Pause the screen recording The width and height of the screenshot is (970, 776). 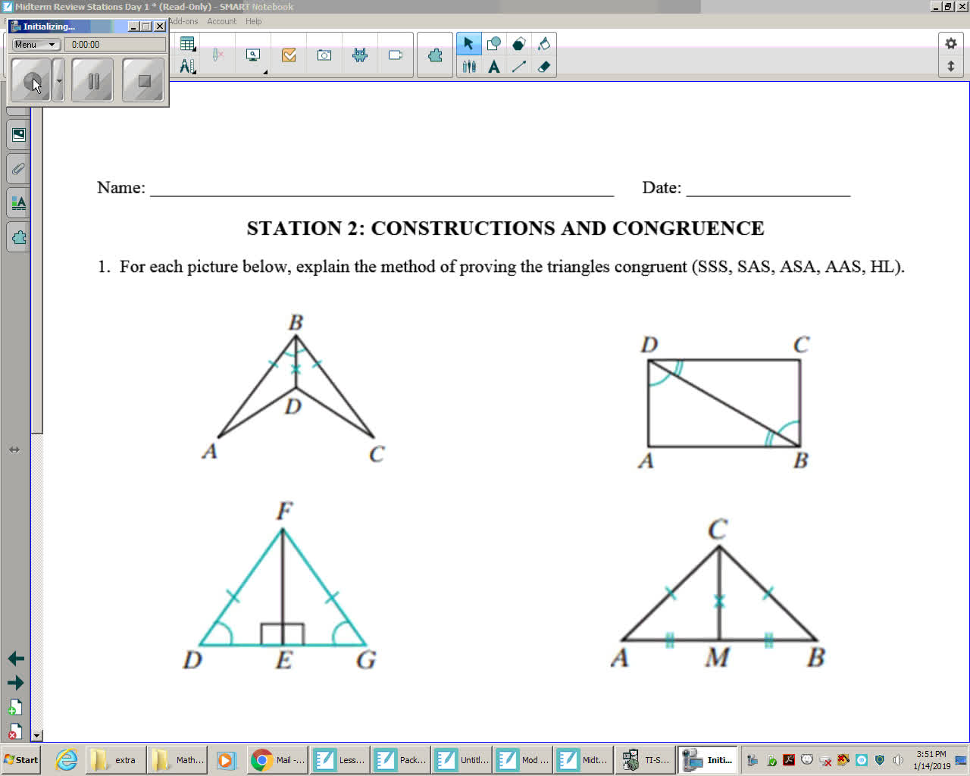click(x=92, y=80)
